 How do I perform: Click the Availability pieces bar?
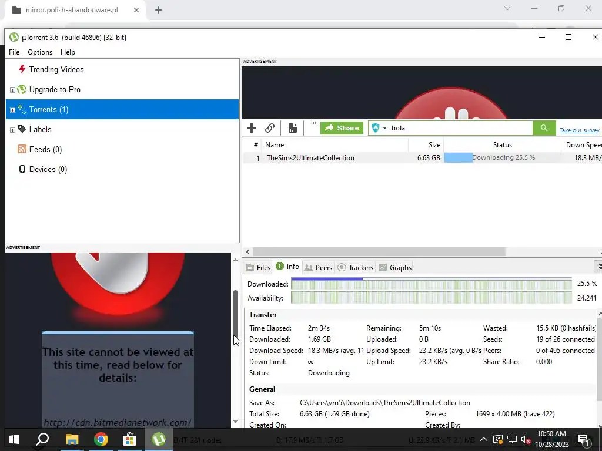pyautogui.click(x=431, y=298)
